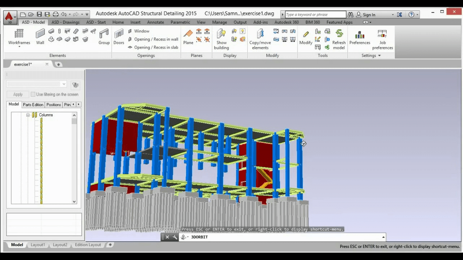Click the Apply button
This screenshot has width=463, height=260.
coord(18,94)
